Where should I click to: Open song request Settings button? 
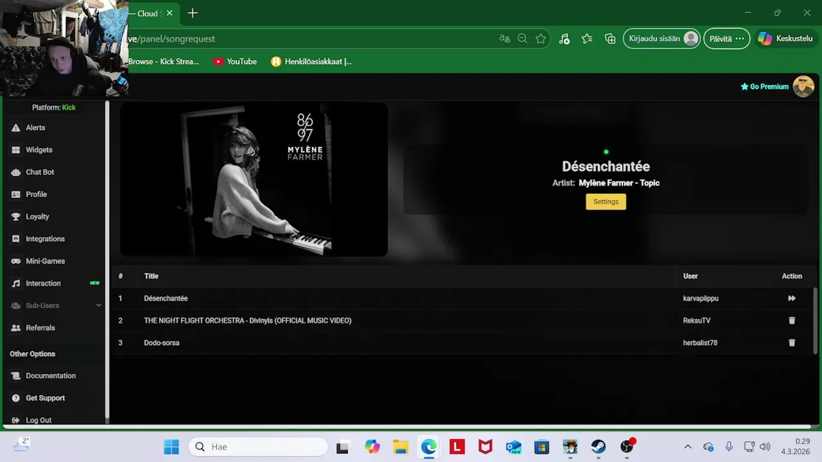pos(606,201)
